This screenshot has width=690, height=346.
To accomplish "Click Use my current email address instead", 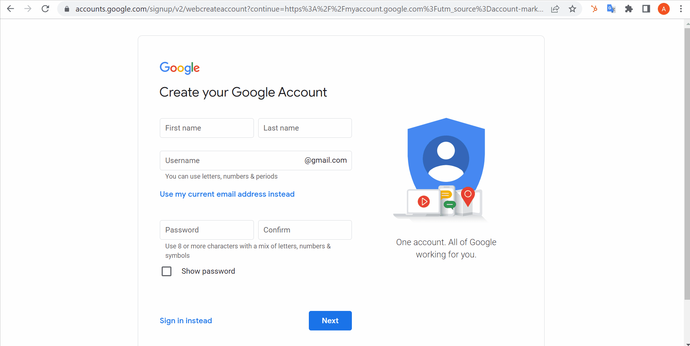I will coord(227,194).
